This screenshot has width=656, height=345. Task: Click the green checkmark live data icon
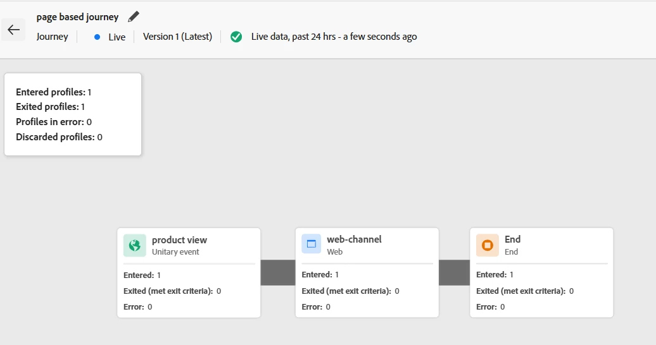pos(236,37)
